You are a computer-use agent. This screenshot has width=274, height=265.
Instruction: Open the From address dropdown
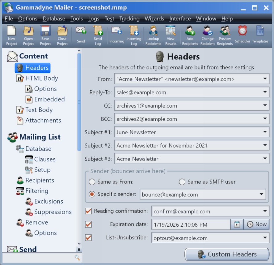pyautogui.click(x=265, y=79)
